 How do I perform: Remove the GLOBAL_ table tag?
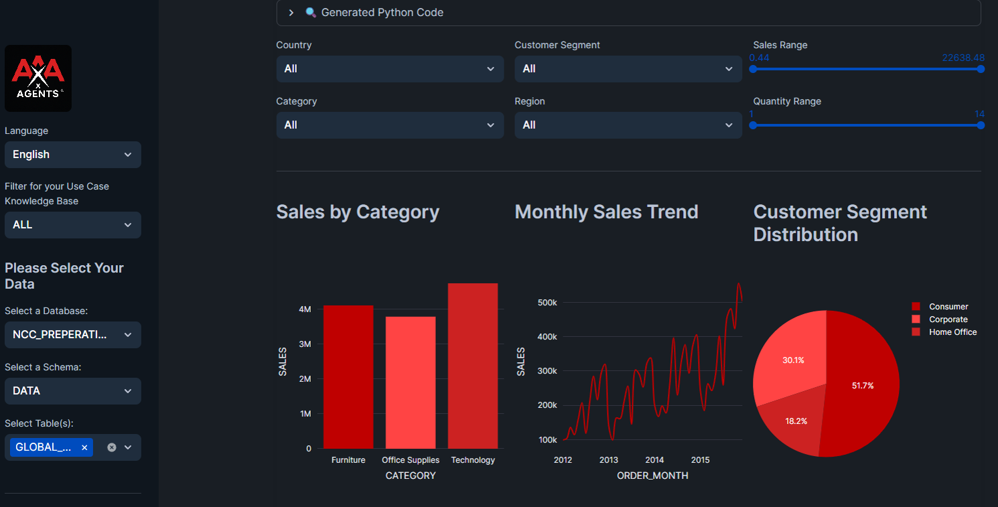tap(84, 447)
